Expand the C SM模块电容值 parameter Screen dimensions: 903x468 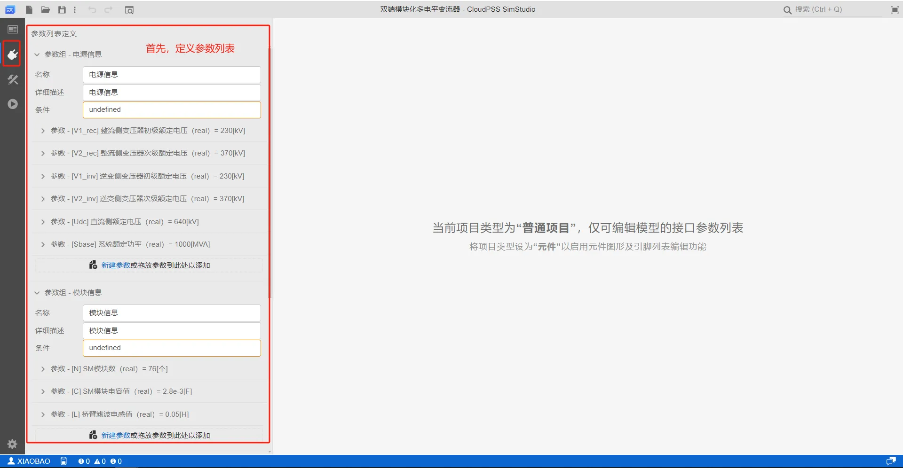pyautogui.click(x=43, y=391)
